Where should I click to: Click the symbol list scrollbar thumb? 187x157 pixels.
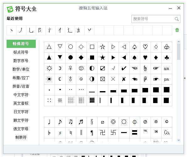179,51
